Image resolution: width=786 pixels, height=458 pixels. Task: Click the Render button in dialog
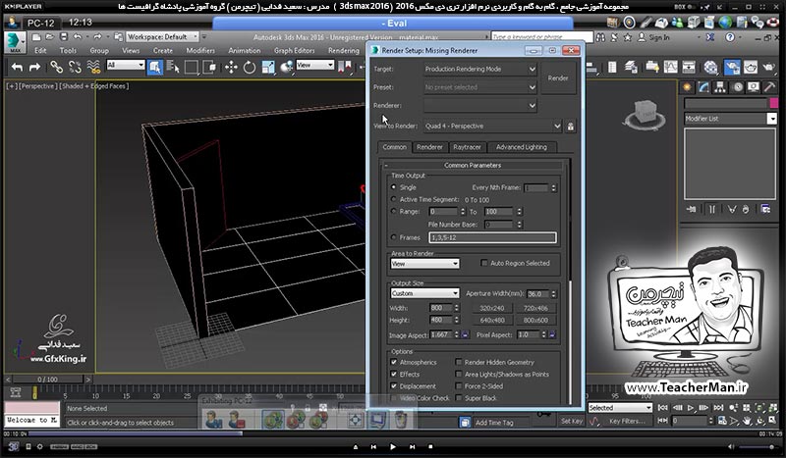click(x=558, y=78)
